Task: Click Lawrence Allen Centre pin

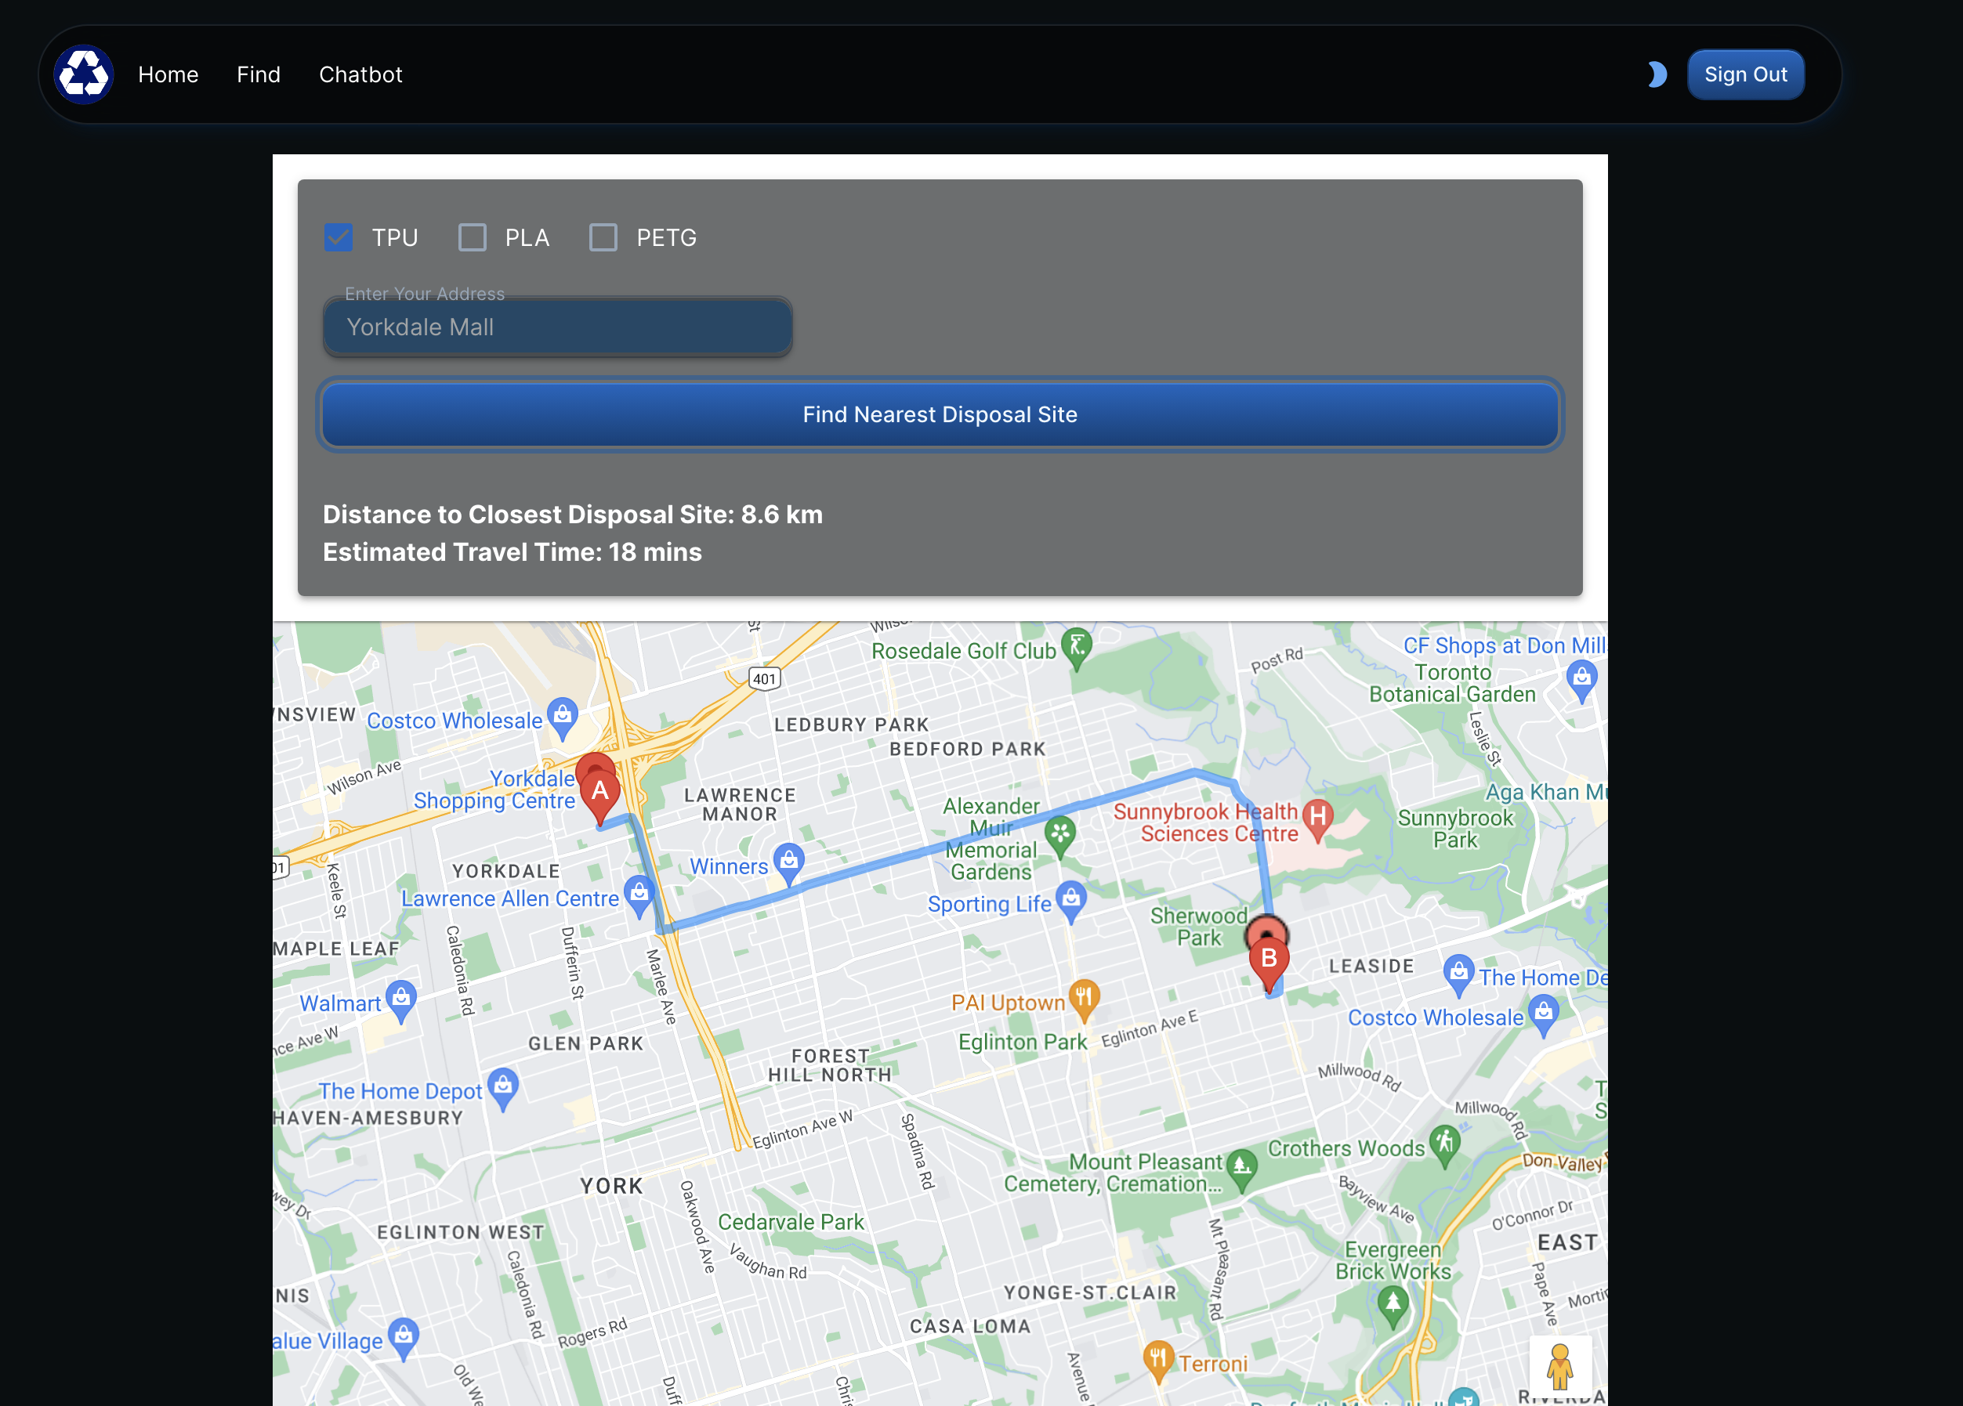Action: pyautogui.click(x=639, y=893)
